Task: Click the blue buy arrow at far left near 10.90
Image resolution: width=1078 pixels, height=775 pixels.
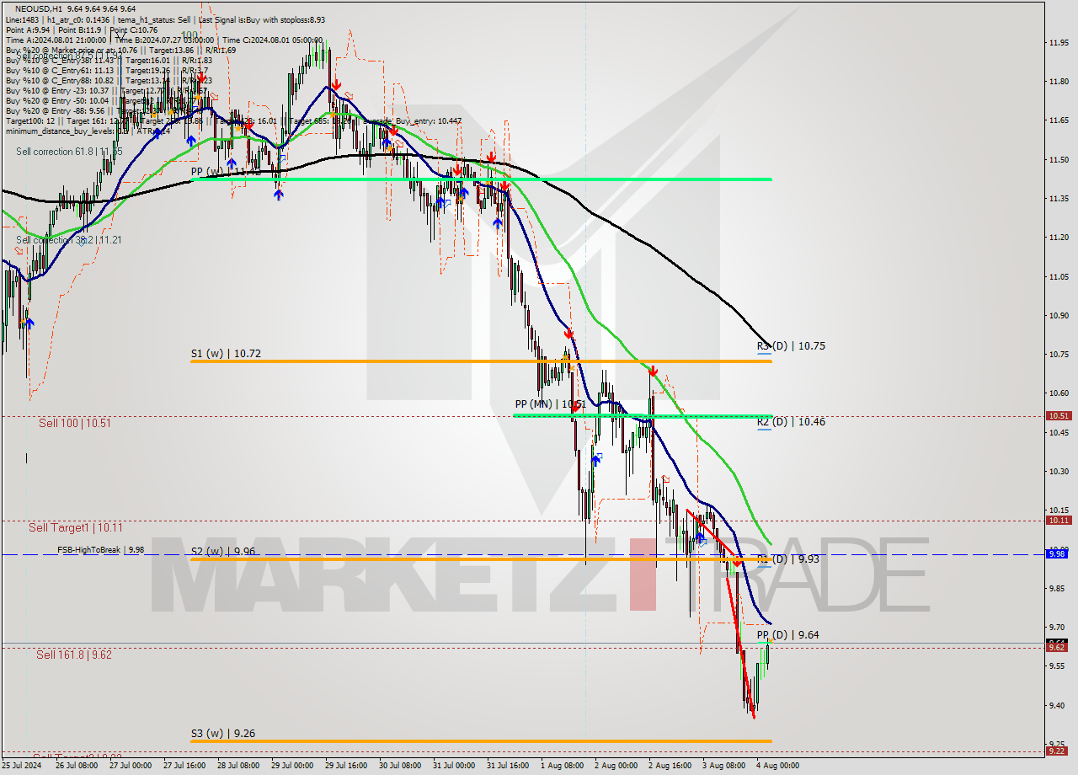Action: pos(29,323)
